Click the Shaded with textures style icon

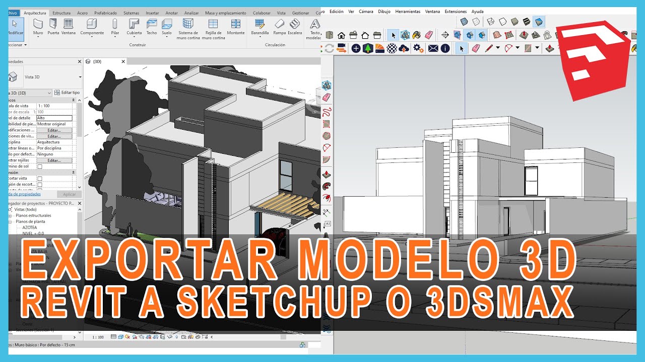(527, 22)
